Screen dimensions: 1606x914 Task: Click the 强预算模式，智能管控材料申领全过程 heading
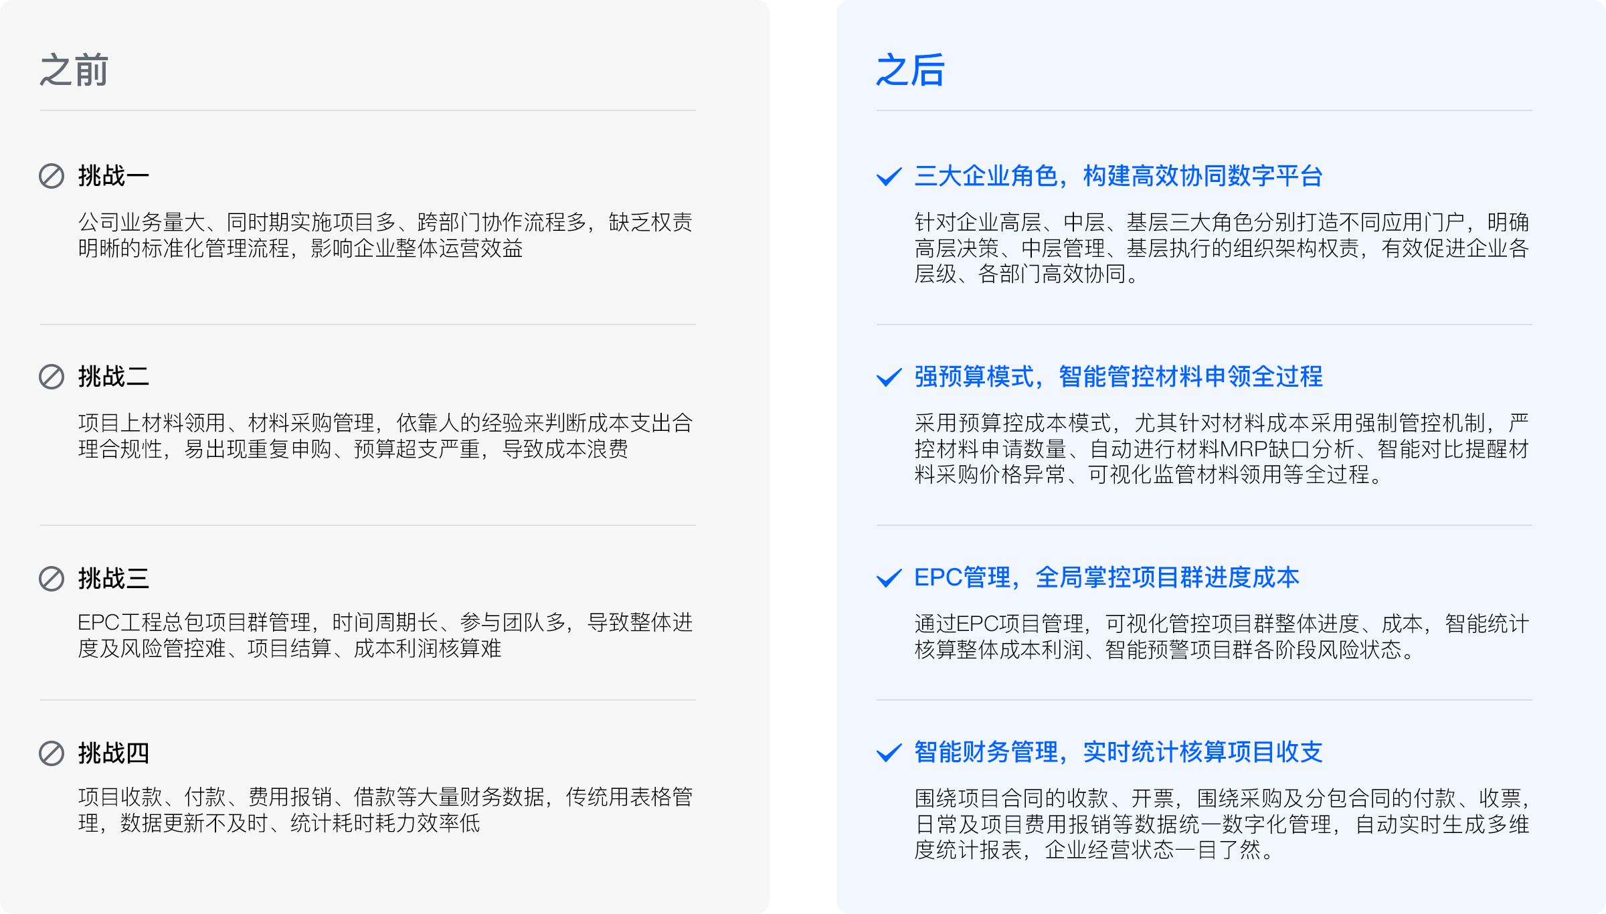(x=1118, y=377)
